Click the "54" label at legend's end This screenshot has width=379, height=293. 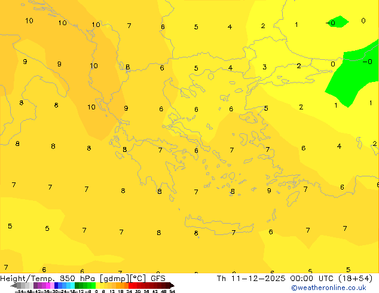pos(172,291)
